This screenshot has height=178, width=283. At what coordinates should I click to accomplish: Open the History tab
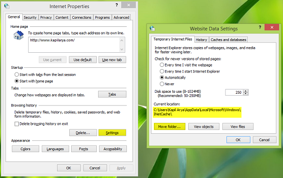click(201, 40)
